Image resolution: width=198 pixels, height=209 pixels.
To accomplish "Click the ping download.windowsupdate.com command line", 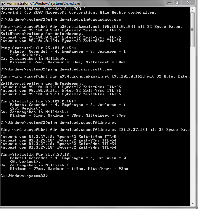I will pyautogui.click(x=61, y=20).
